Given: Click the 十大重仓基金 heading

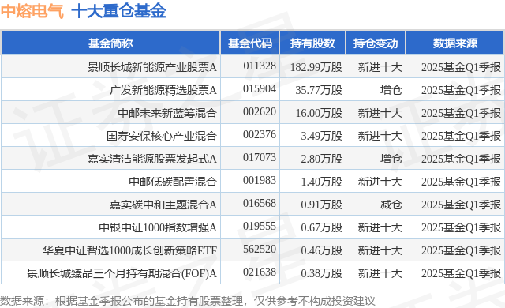Looking at the screenshot, I should (x=118, y=11).
